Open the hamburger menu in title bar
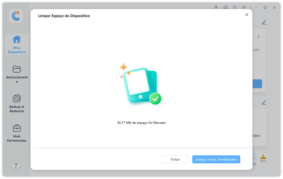283x179 pixels. (244, 7)
